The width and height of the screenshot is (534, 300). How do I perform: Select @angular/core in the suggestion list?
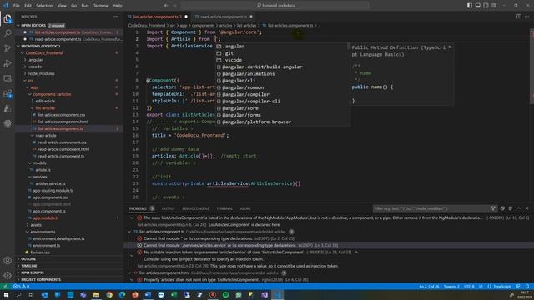283,107
